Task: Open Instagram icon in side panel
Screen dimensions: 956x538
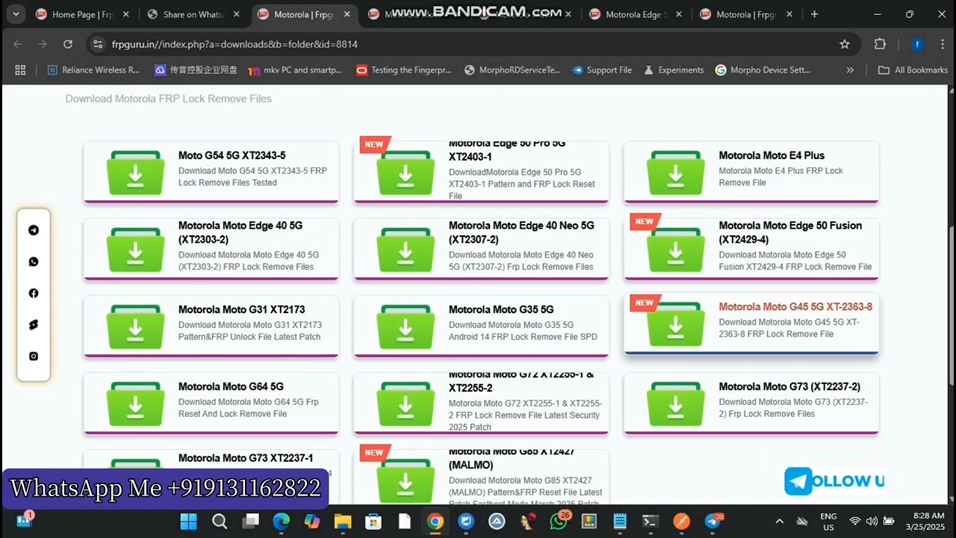Action: pyautogui.click(x=34, y=356)
